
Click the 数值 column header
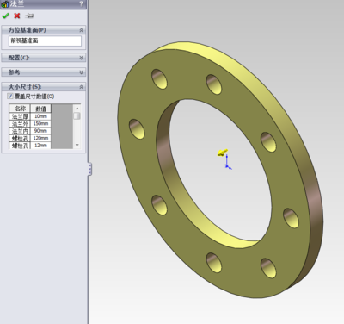click(40, 109)
